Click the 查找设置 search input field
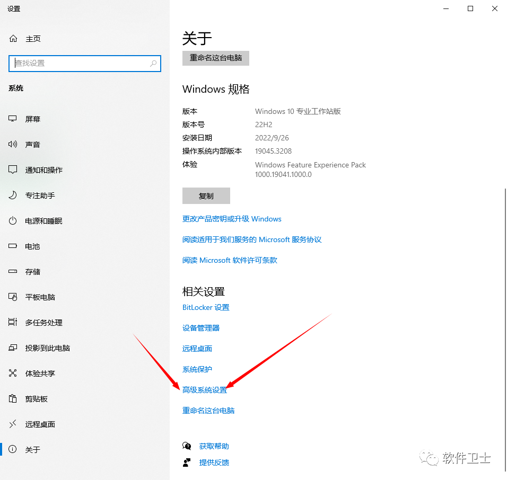The image size is (507, 480). [85, 63]
